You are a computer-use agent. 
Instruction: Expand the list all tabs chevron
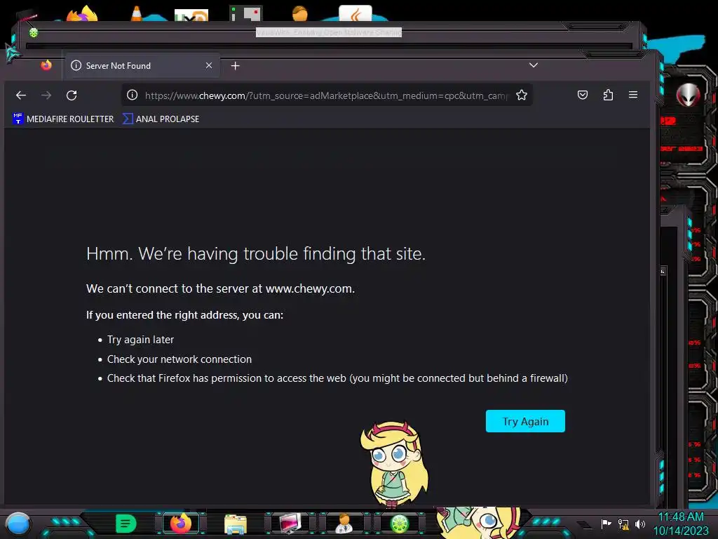pyautogui.click(x=534, y=65)
